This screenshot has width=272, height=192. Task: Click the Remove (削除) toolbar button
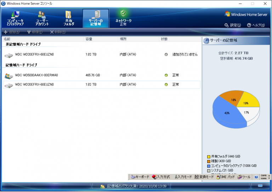[58, 32]
